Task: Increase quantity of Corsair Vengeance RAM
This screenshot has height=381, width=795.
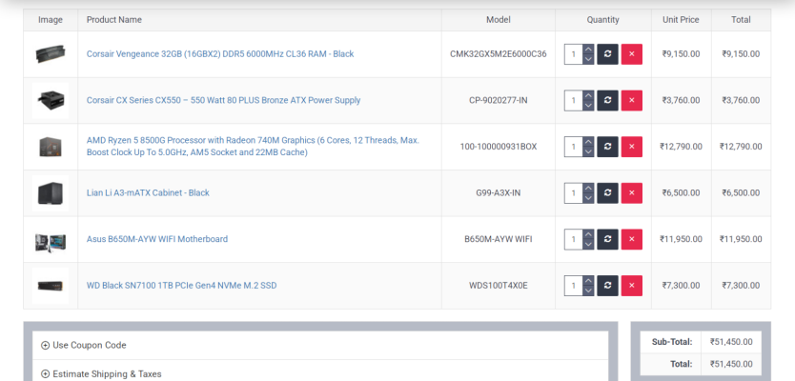Action: [588, 50]
